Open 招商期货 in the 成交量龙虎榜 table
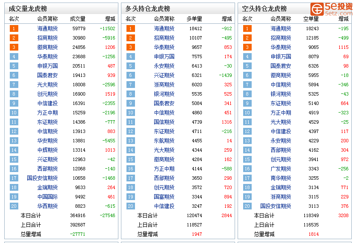This screenshot has width=356, height=243. (47, 38)
